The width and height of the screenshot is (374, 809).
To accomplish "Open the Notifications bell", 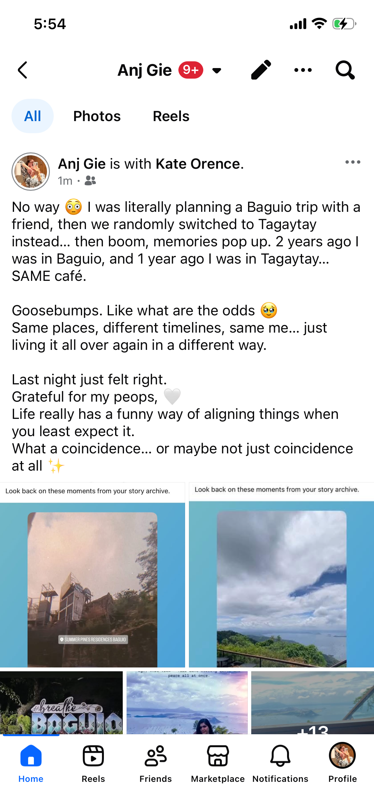I will pyautogui.click(x=280, y=763).
